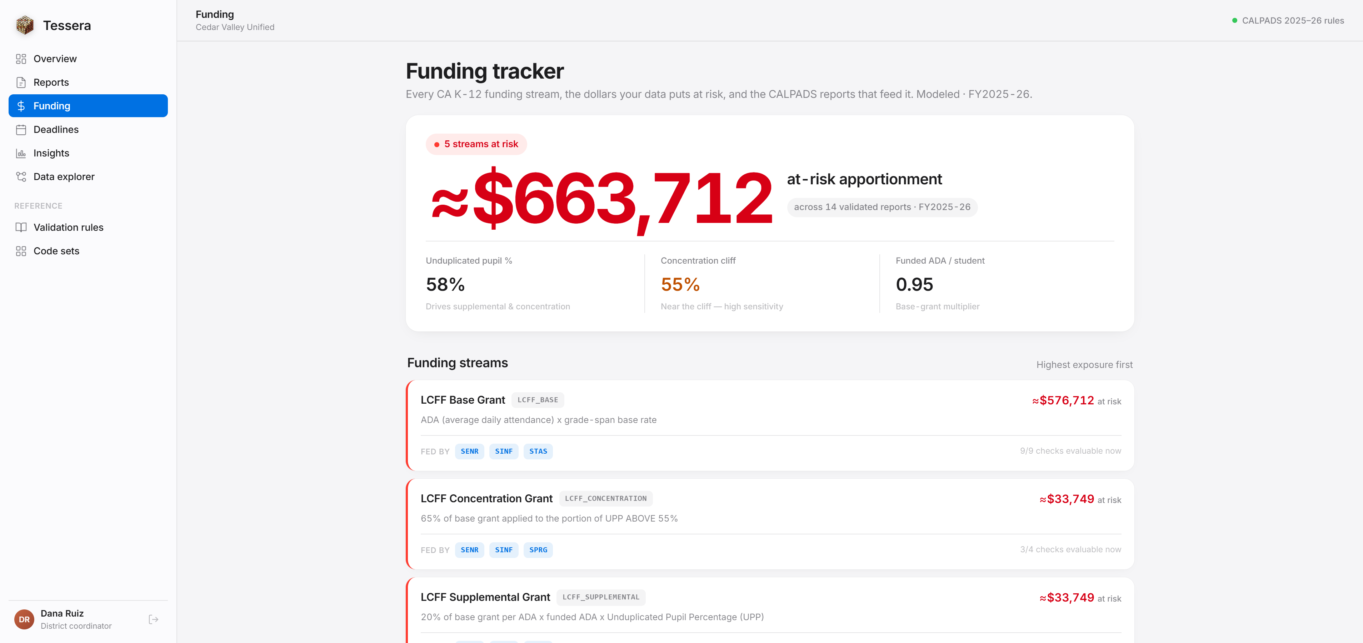Click the Reports document icon
Screen dimensions: 1363x643
pyautogui.click(x=21, y=83)
